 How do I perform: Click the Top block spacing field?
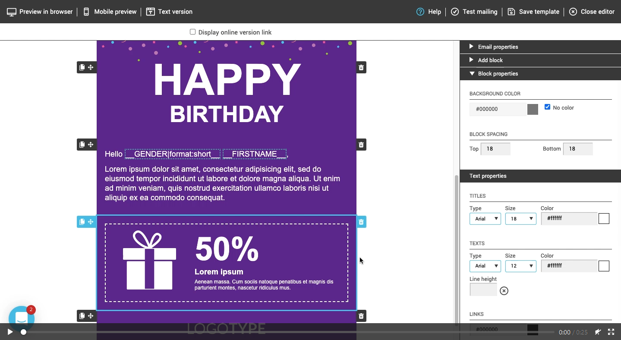495,149
